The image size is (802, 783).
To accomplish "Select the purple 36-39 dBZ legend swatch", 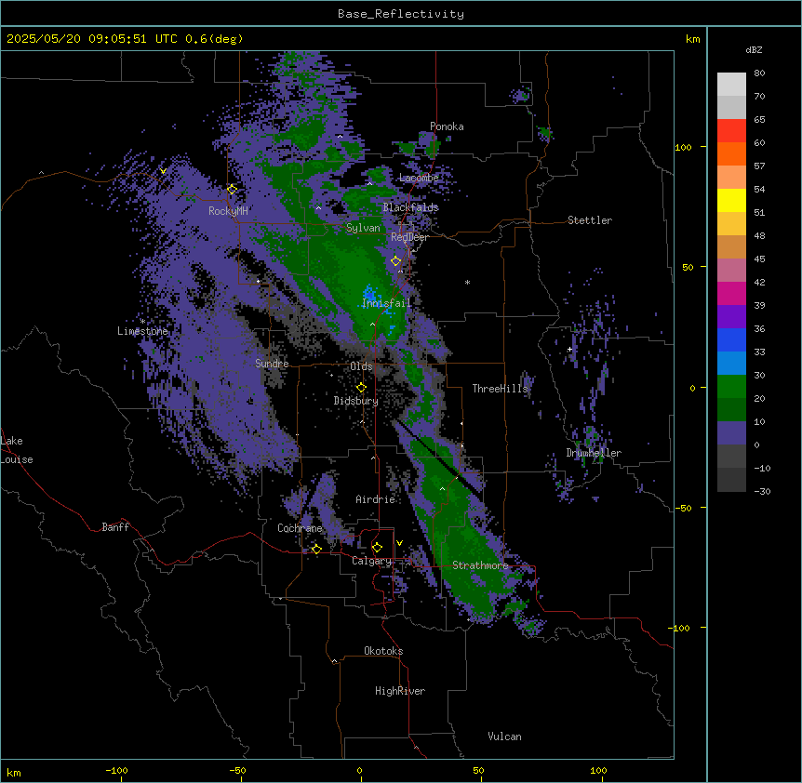I will [x=731, y=316].
